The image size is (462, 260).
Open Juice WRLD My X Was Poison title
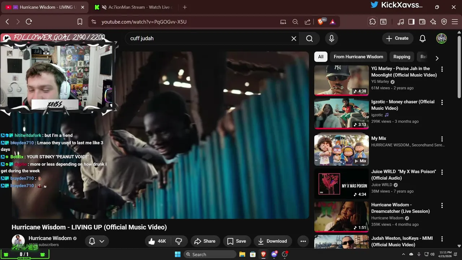pos(404,175)
